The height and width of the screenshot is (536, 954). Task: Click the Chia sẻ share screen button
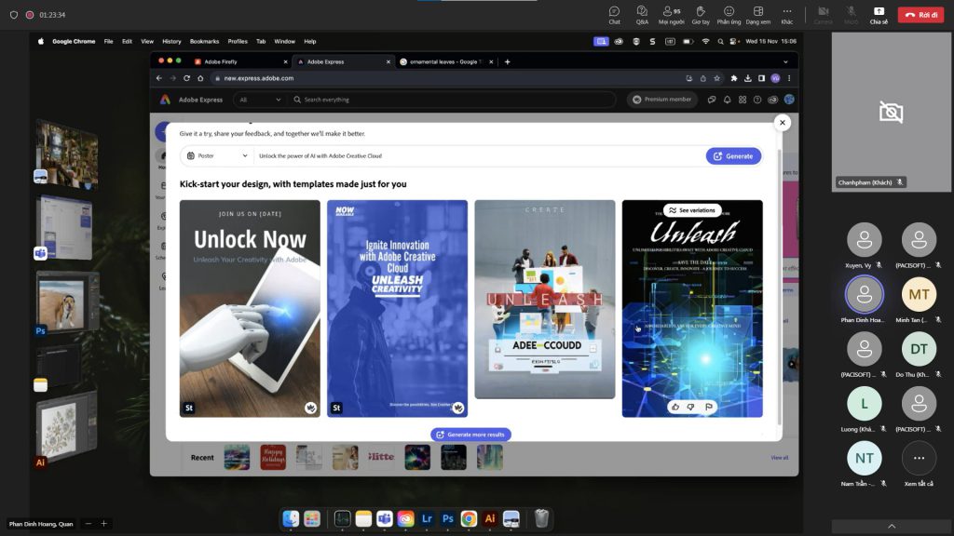coord(879,15)
